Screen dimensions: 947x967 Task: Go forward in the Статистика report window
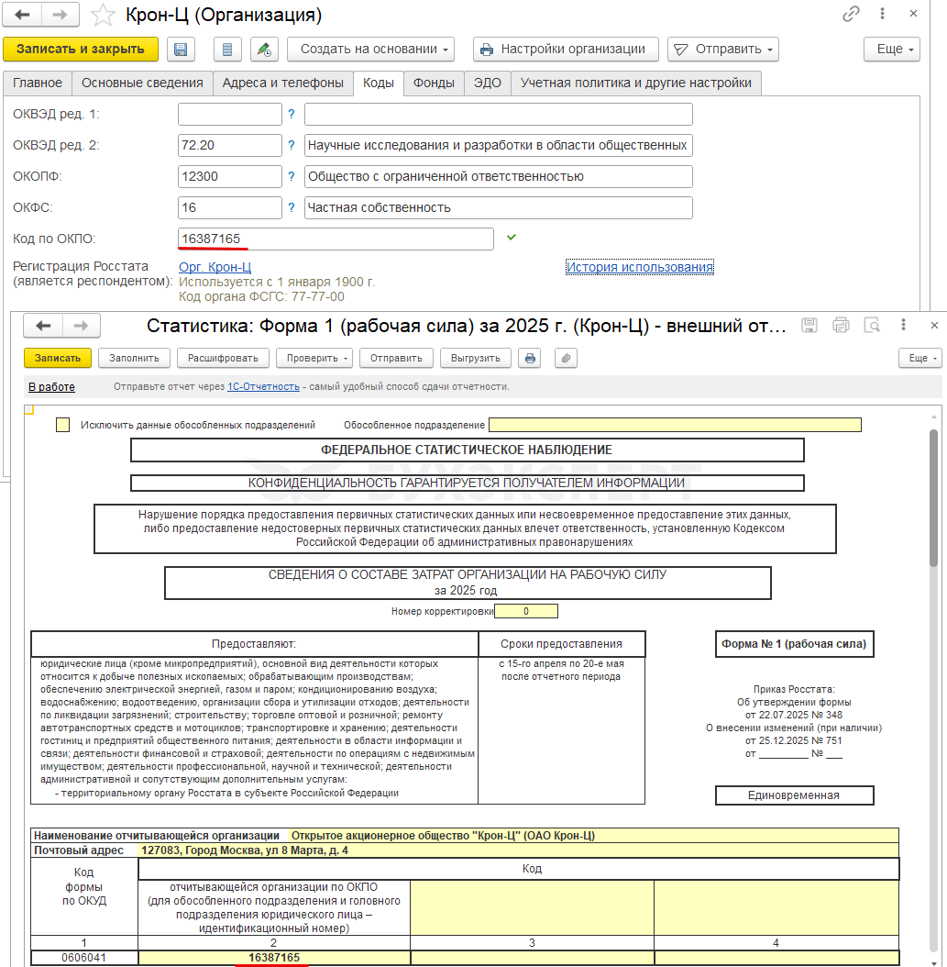point(81,326)
